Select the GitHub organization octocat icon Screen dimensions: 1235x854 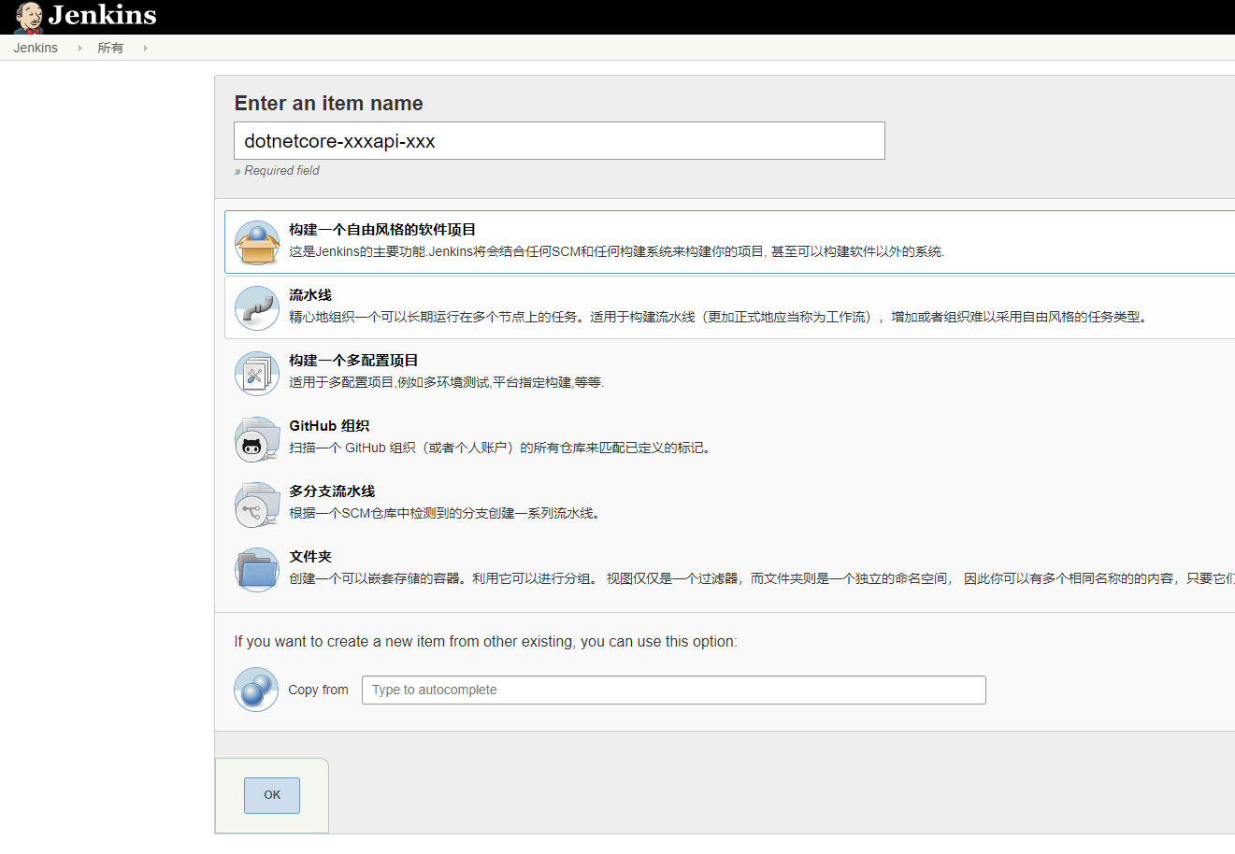pyautogui.click(x=257, y=439)
